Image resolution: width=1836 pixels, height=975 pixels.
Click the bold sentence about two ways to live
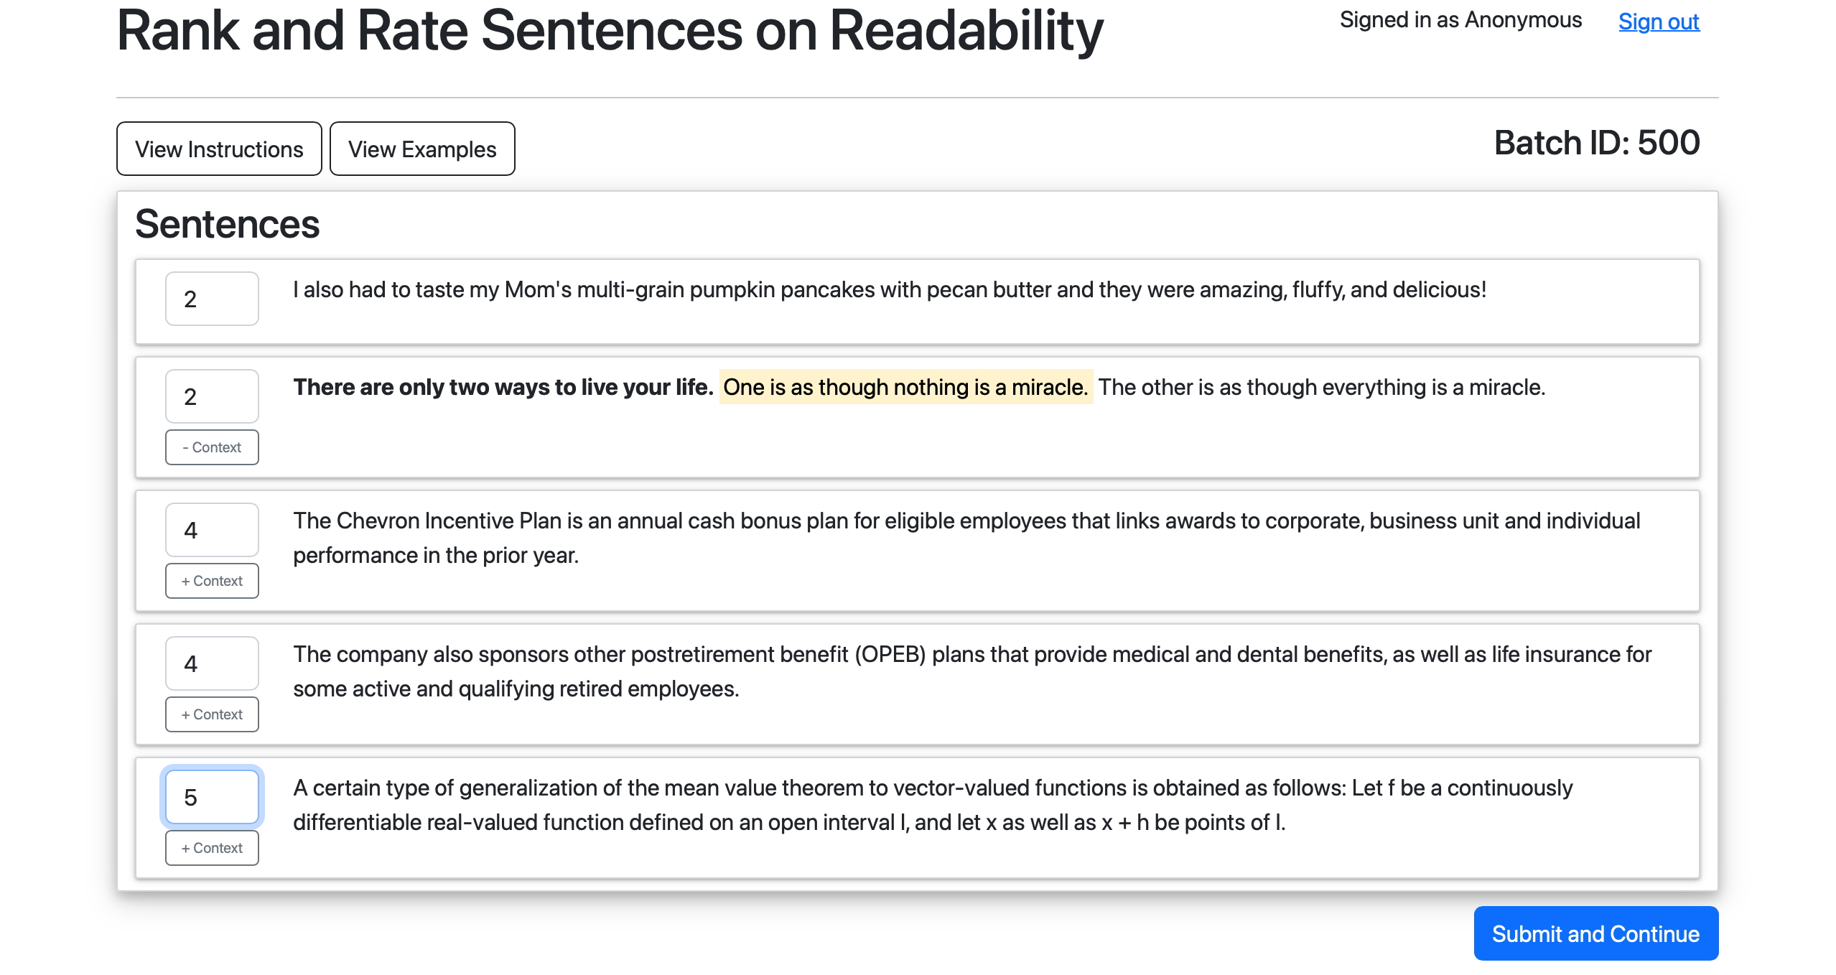pyautogui.click(x=503, y=387)
